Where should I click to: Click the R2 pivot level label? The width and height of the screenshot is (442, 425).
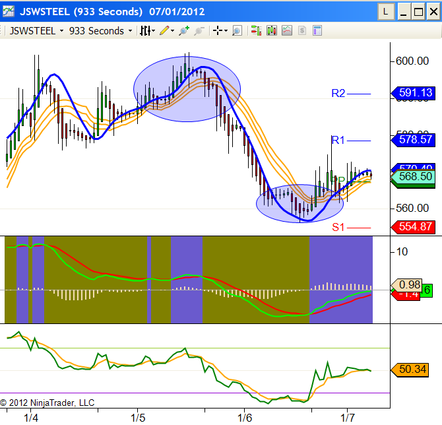pyautogui.click(x=338, y=93)
